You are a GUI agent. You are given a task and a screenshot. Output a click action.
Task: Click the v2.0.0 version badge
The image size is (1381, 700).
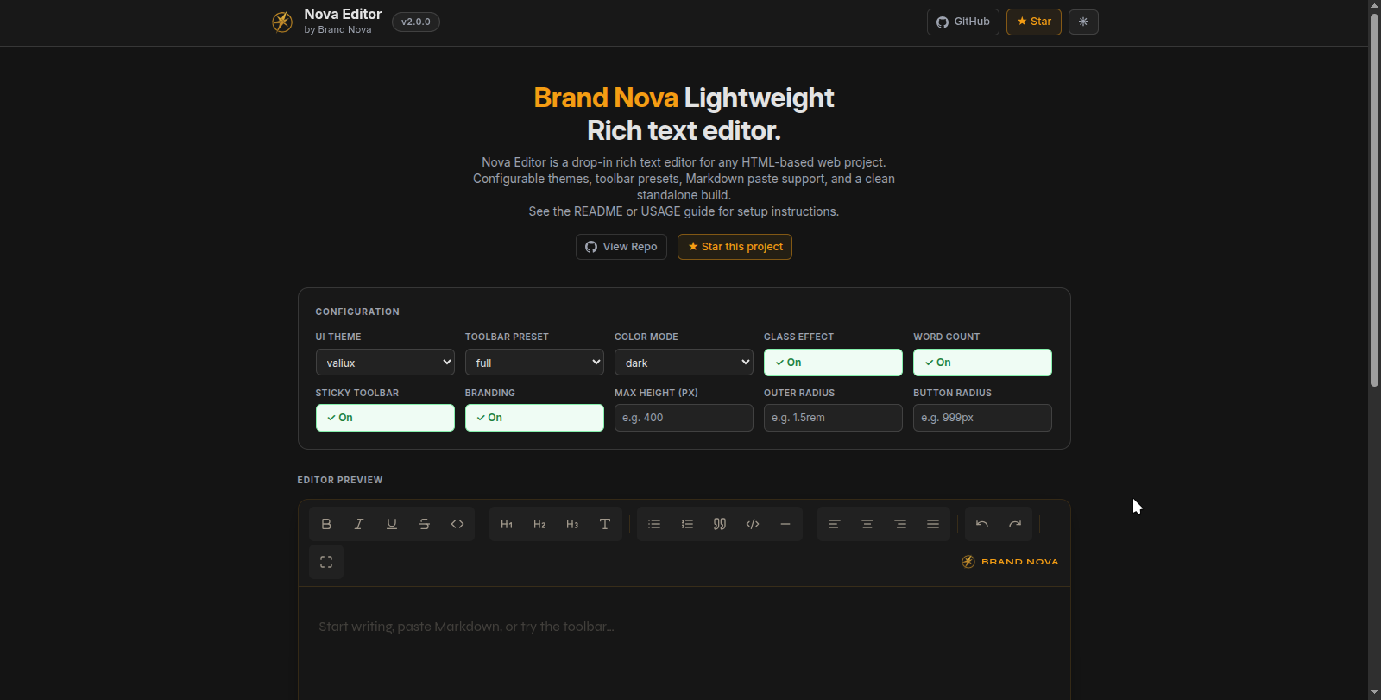coord(416,22)
